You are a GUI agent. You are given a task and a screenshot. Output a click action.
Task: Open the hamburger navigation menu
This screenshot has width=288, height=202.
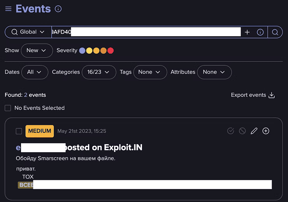coord(8,9)
